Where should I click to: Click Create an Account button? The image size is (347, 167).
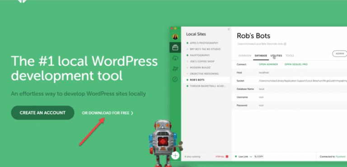click(42, 113)
